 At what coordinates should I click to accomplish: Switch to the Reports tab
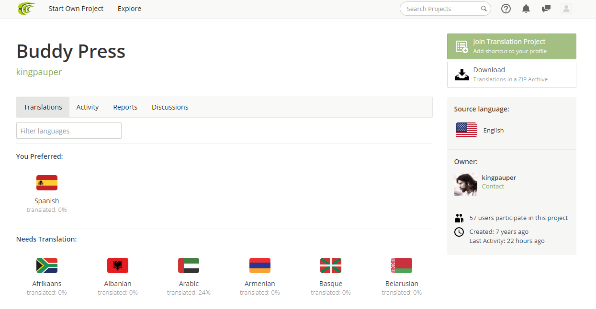pos(125,107)
